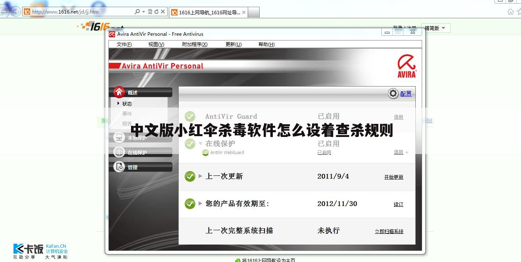Screen dimensions: 521x262
Task: Select 报告 under 概述 in sidebar
Action: [127, 123]
